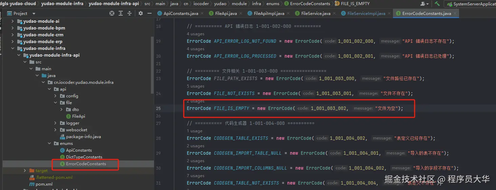Hide the Project tool window
The width and height of the screenshot is (496, 190).
pyautogui.click(x=150, y=13)
